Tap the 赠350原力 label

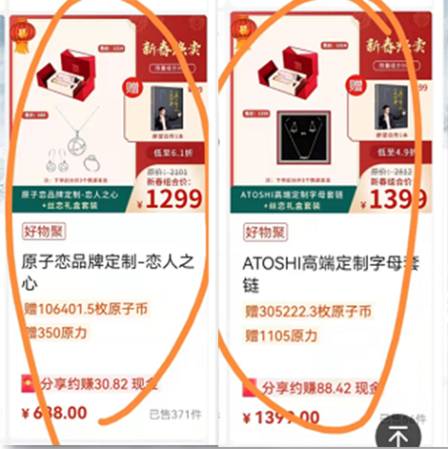pyautogui.click(x=56, y=333)
